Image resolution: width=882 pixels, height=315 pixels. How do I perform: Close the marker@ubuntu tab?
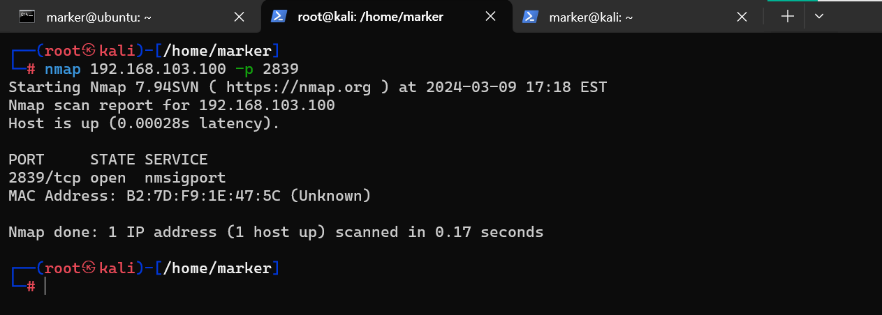coord(239,17)
